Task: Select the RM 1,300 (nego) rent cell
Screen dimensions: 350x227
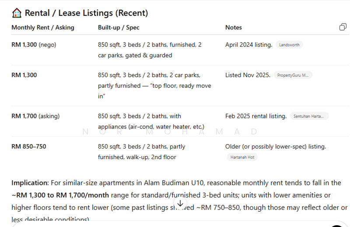Action: point(34,45)
